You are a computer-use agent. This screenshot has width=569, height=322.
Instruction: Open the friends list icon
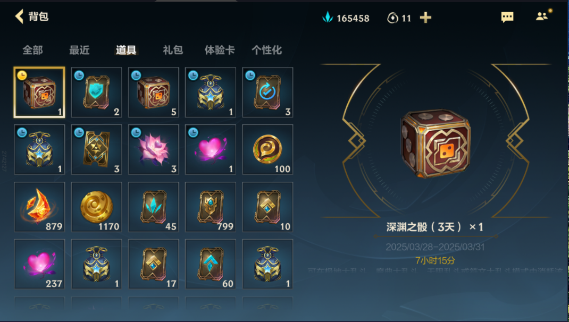(x=542, y=16)
